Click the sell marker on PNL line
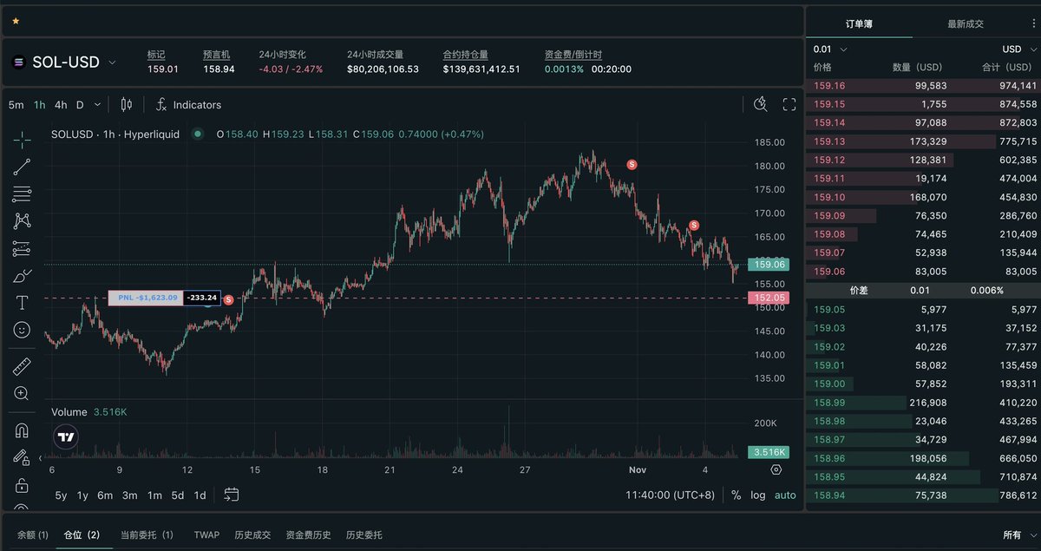This screenshot has height=551, width=1041. (228, 299)
